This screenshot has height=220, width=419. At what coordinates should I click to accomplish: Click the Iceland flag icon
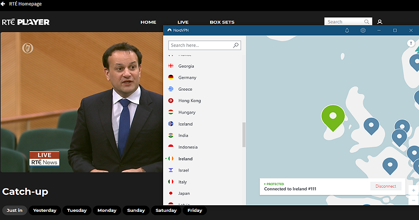point(171,124)
